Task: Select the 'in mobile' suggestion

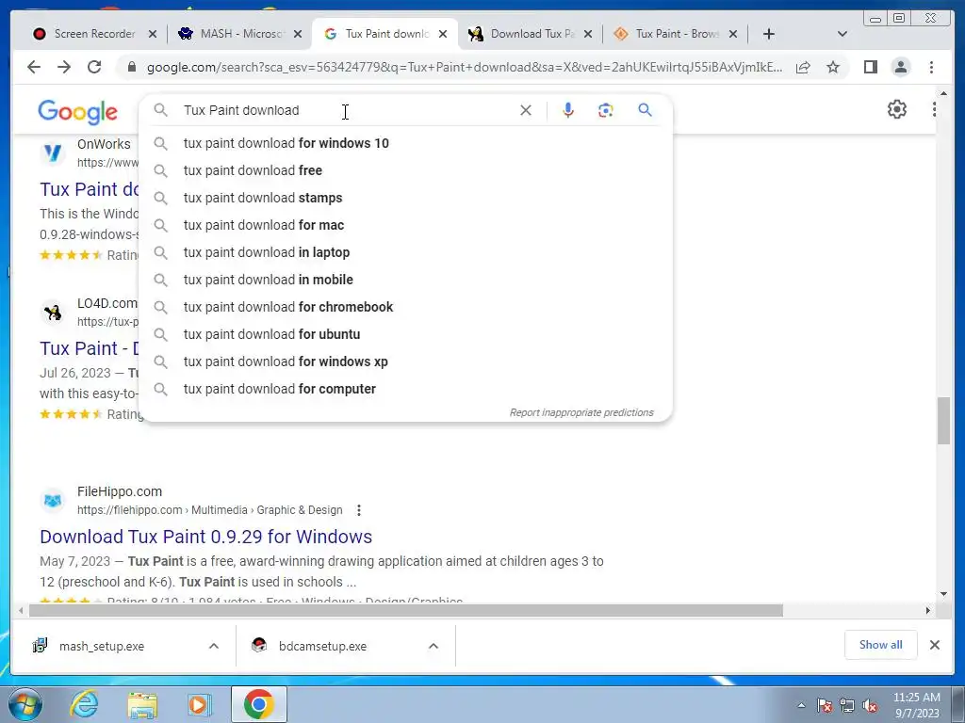Action: pyautogui.click(x=406, y=280)
